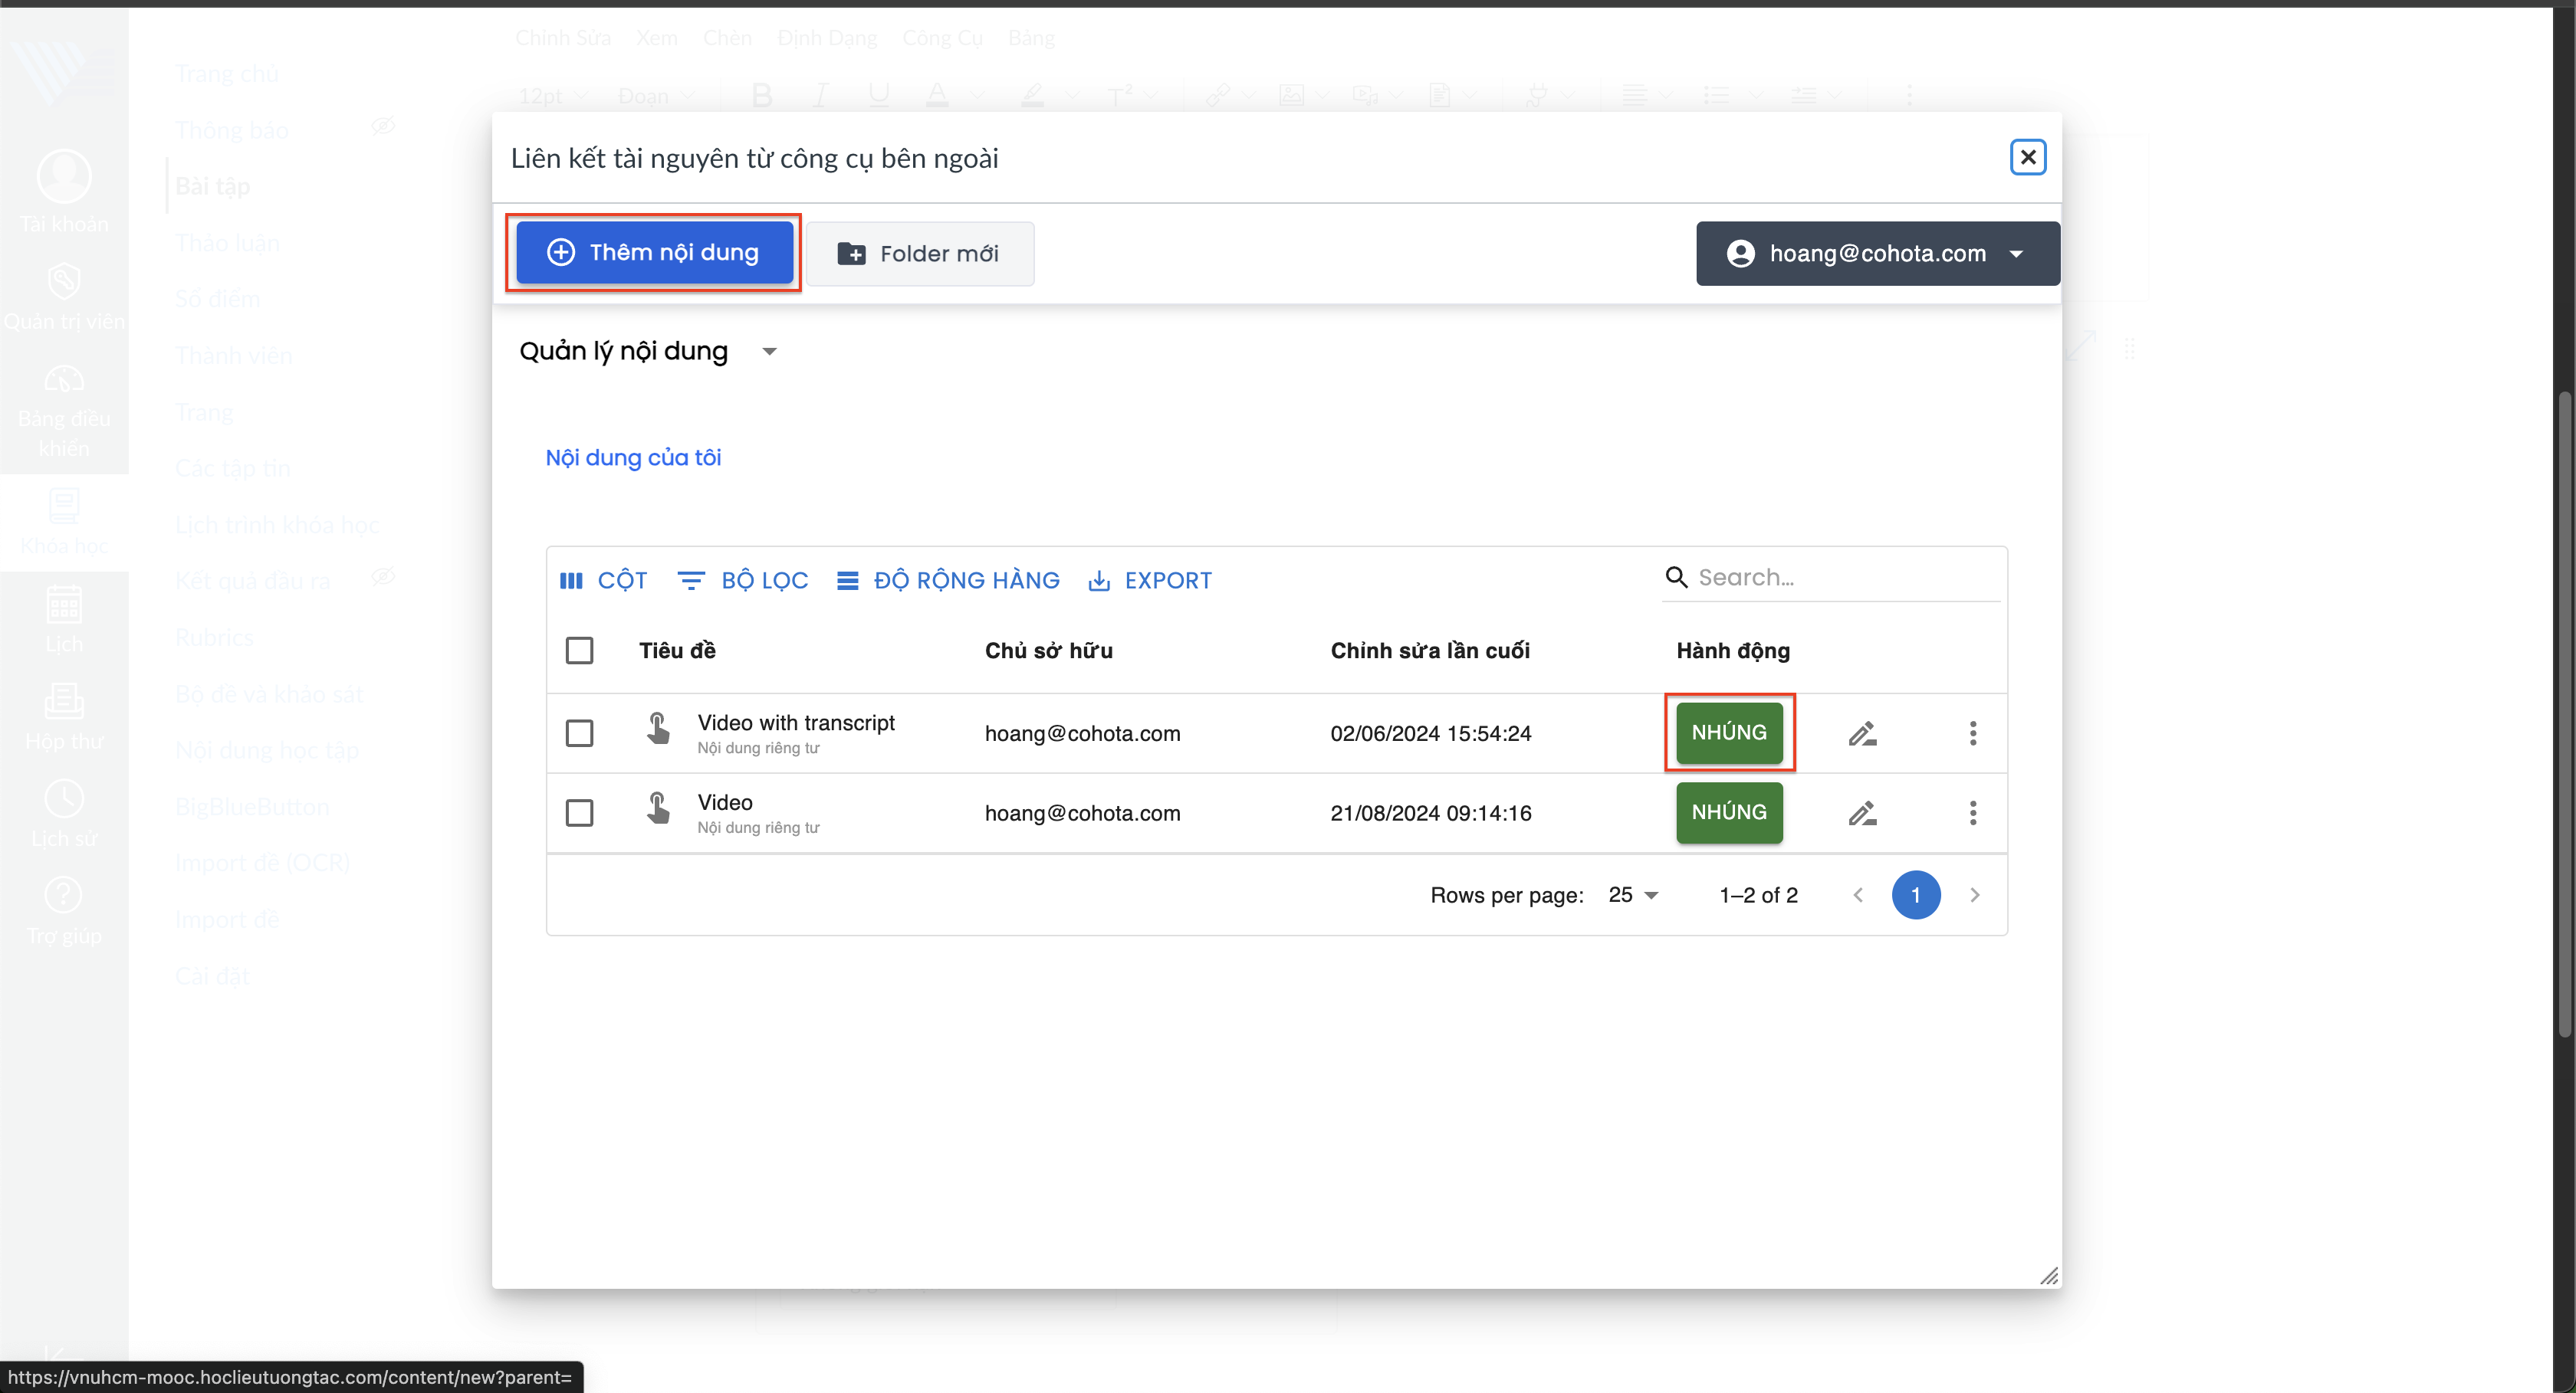Open the BỘ LỌC filter option

(742, 581)
